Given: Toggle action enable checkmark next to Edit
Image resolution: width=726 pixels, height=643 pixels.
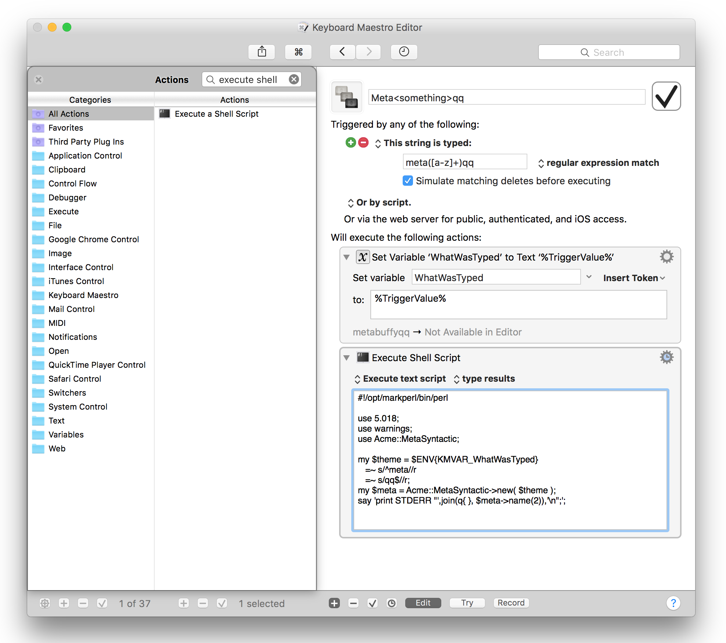Looking at the screenshot, I should tap(373, 603).
